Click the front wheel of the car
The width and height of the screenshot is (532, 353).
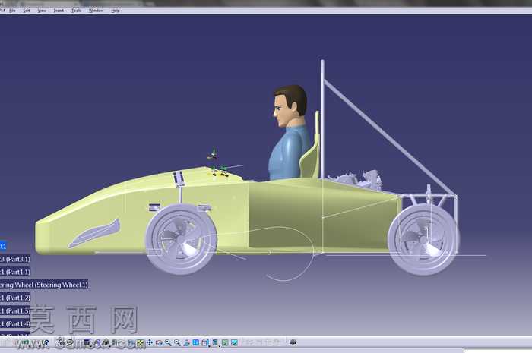(x=181, y=239)
